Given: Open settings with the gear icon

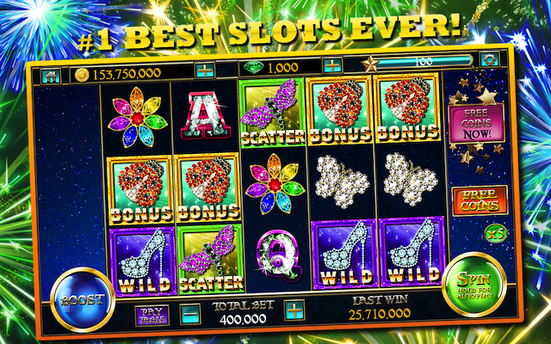Looking at the screenshot, I should pos(489,59).
